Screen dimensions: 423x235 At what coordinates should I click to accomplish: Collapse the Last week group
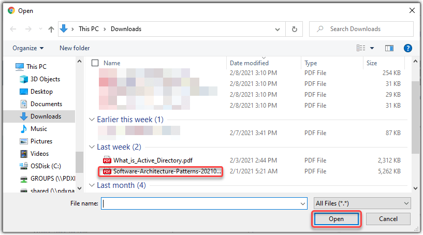[92, 147]
